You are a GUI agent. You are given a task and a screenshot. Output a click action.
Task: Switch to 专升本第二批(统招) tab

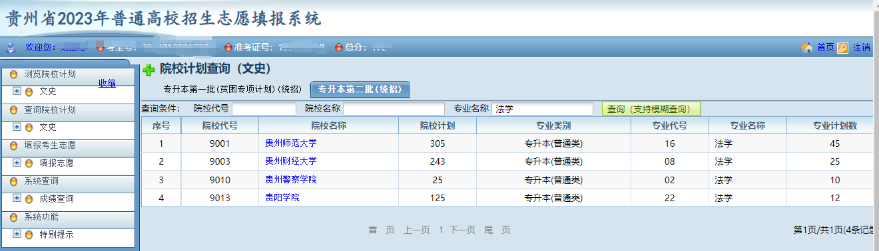click(x=360, y=90)
